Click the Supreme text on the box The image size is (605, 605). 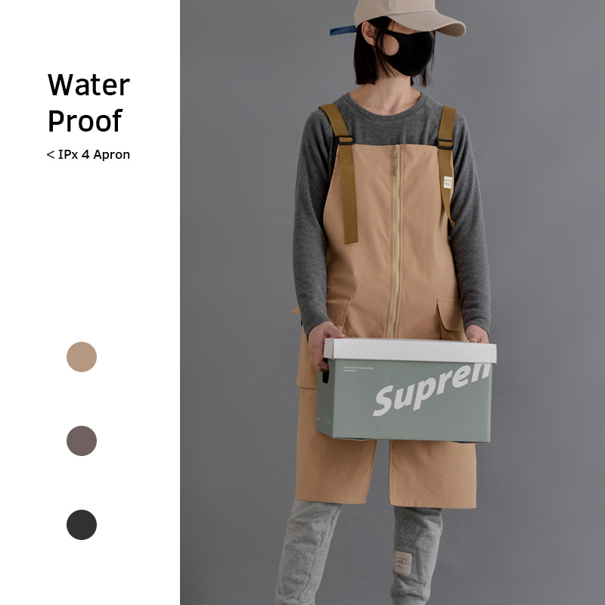(432, 389)
